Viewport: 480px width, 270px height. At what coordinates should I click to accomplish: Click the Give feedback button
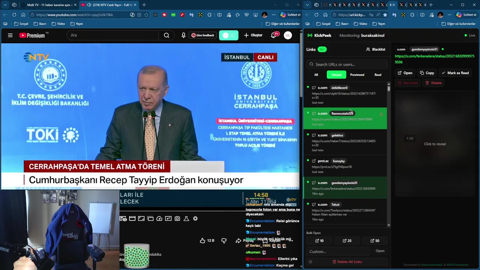tap(202, 35)
